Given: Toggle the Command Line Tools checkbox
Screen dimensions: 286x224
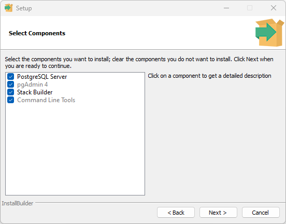Looking at the screenshot, I should point(10,100).
